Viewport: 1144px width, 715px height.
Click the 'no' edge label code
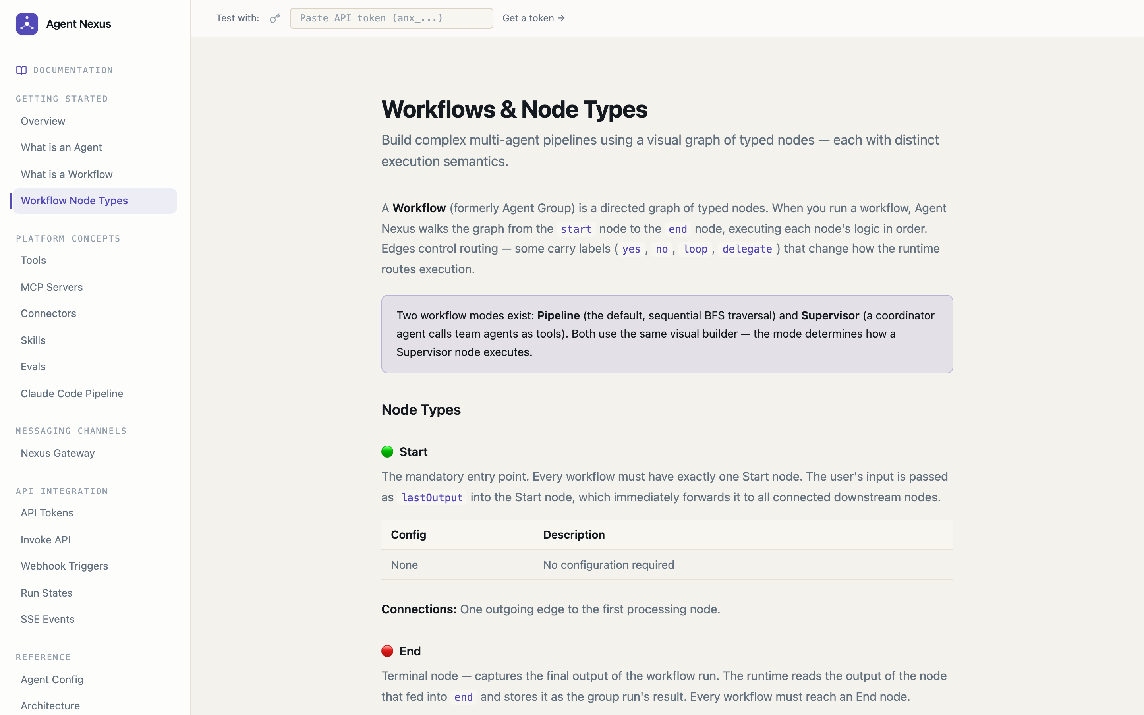click(x=661, y=249)
